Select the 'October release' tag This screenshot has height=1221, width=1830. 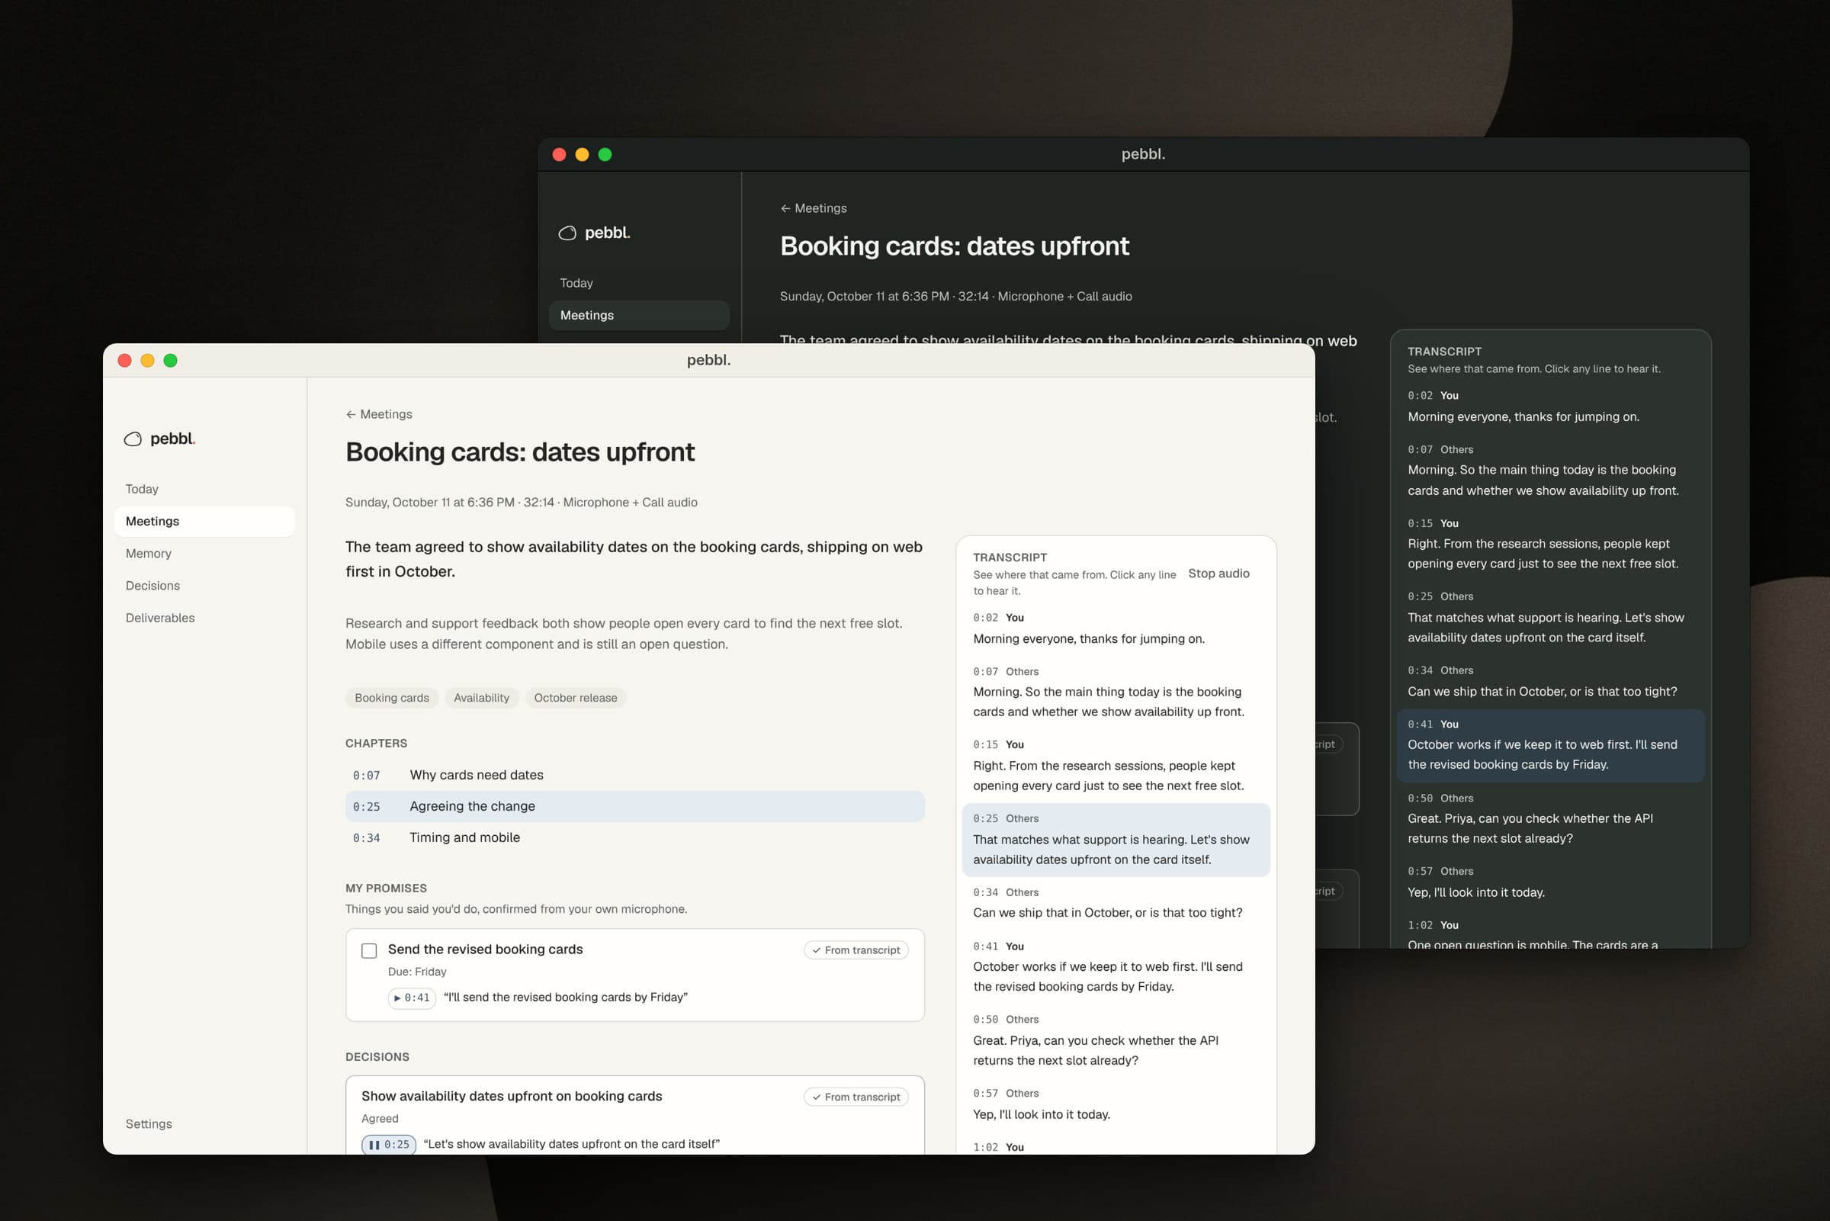tap(575, 698)
